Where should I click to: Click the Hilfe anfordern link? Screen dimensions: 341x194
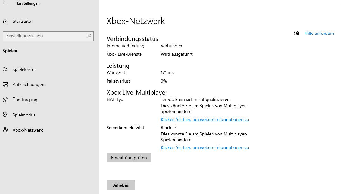(319, 33)
